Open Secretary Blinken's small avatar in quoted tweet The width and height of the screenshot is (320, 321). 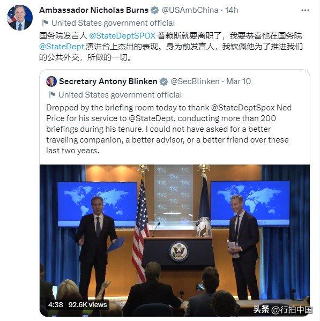(51, 81)
